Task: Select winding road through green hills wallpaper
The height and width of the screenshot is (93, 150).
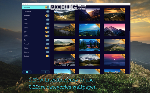Action: tap(64, 14)
